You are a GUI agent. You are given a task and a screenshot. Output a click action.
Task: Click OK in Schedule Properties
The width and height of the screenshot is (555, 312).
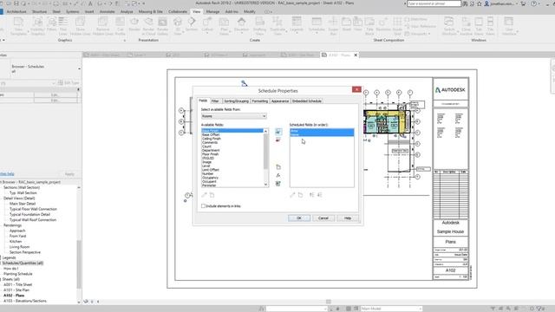point(299,218)
